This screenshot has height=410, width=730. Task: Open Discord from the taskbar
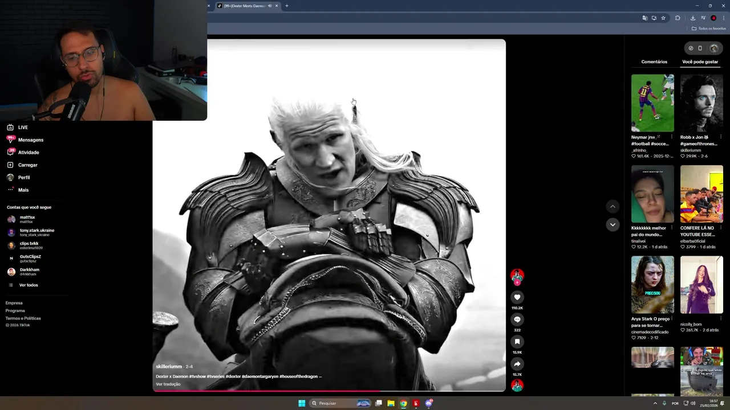click(428, 403)
